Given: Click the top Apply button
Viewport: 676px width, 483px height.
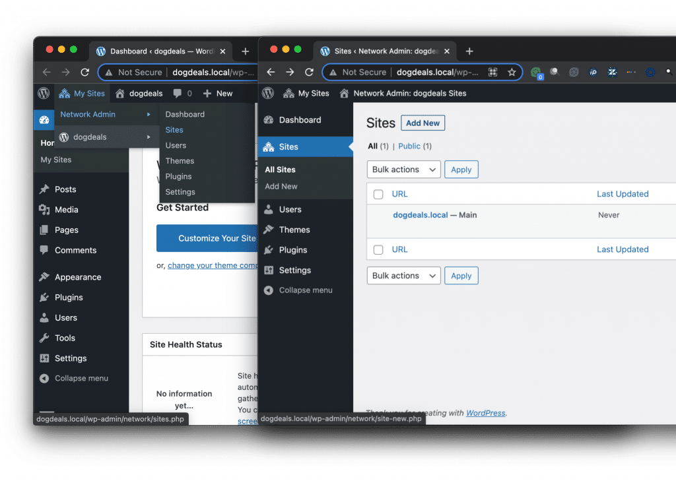Looking at the screenshot, I should click(x=461, y=170).
